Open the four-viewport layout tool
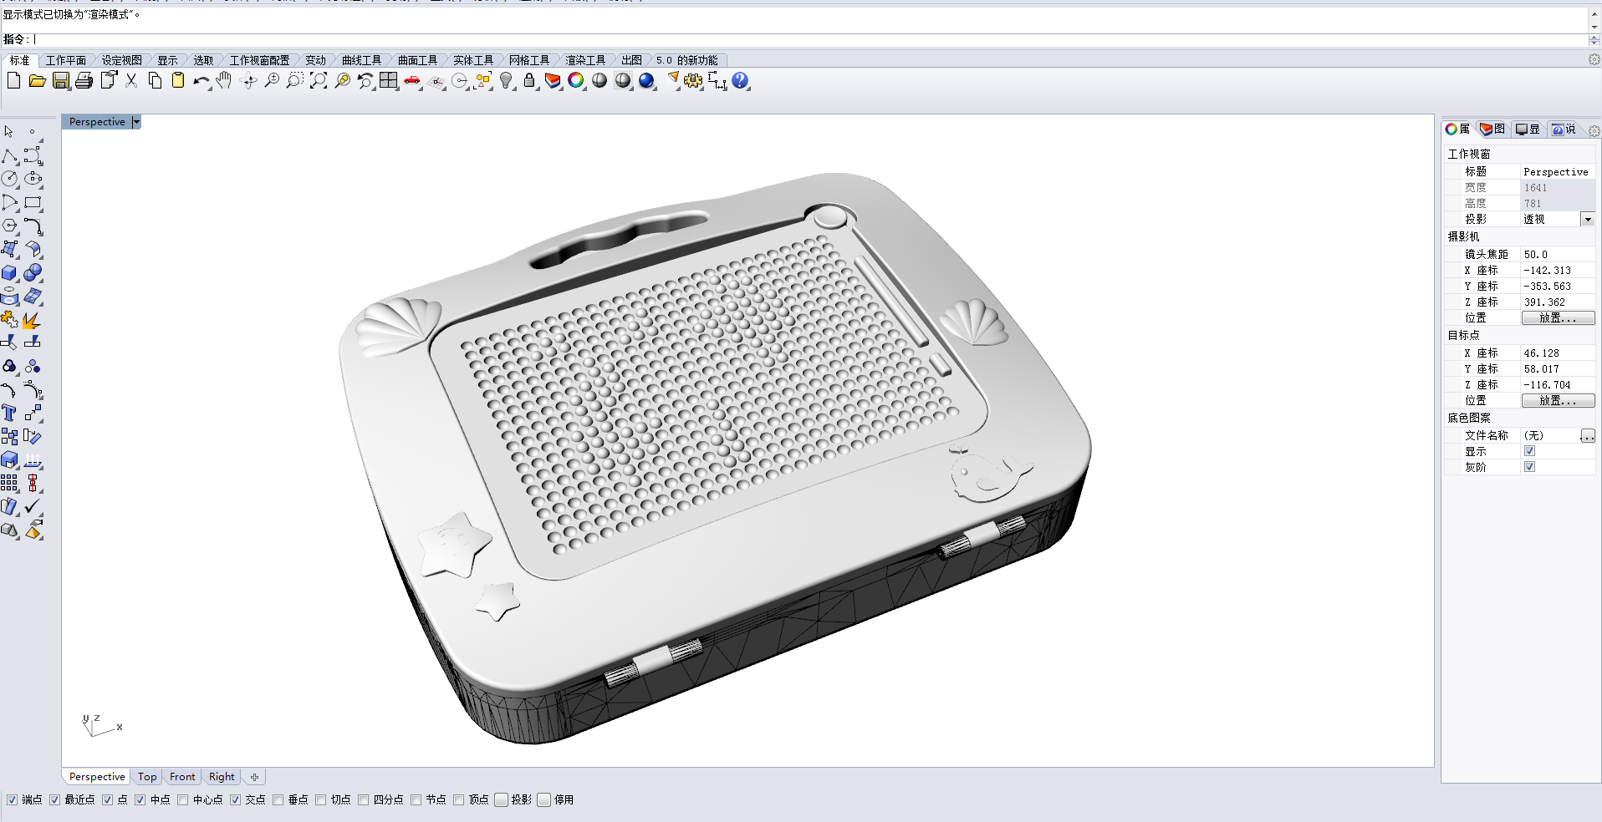This screenshot has height=822, width=1602. point(389,81)
